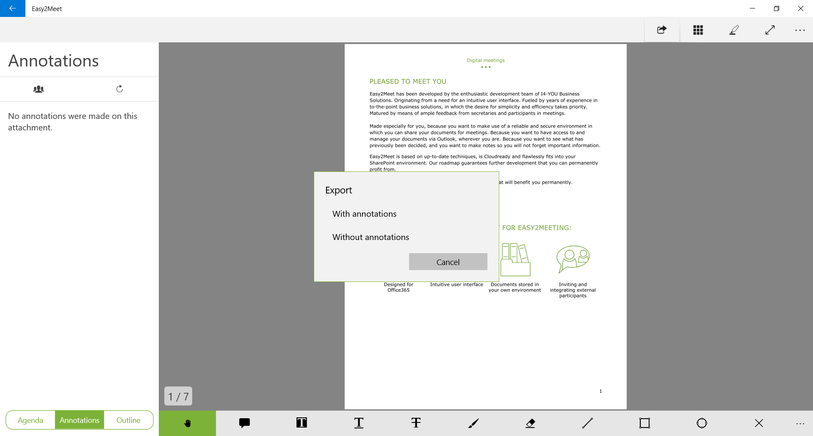Select the underline text tool
The height and width of the screenshot is (436, 813).
[x=359, y=423]
